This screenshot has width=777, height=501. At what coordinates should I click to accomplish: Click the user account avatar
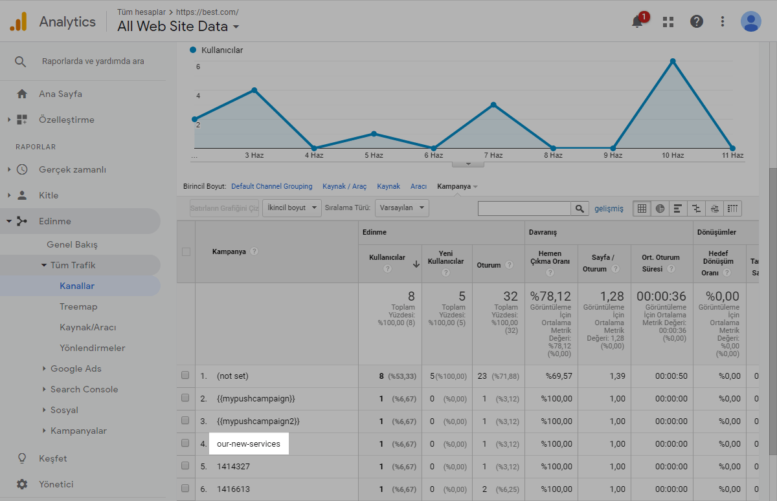pos(750,22)
